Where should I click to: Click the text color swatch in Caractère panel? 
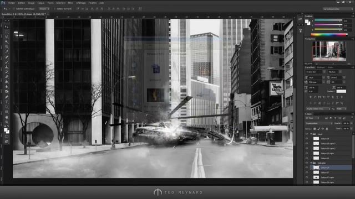341,91
